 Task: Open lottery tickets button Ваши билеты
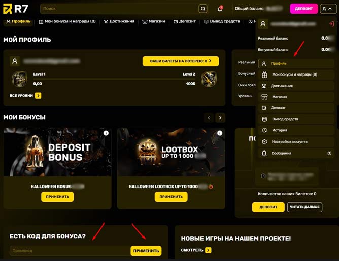click(181, 61)
